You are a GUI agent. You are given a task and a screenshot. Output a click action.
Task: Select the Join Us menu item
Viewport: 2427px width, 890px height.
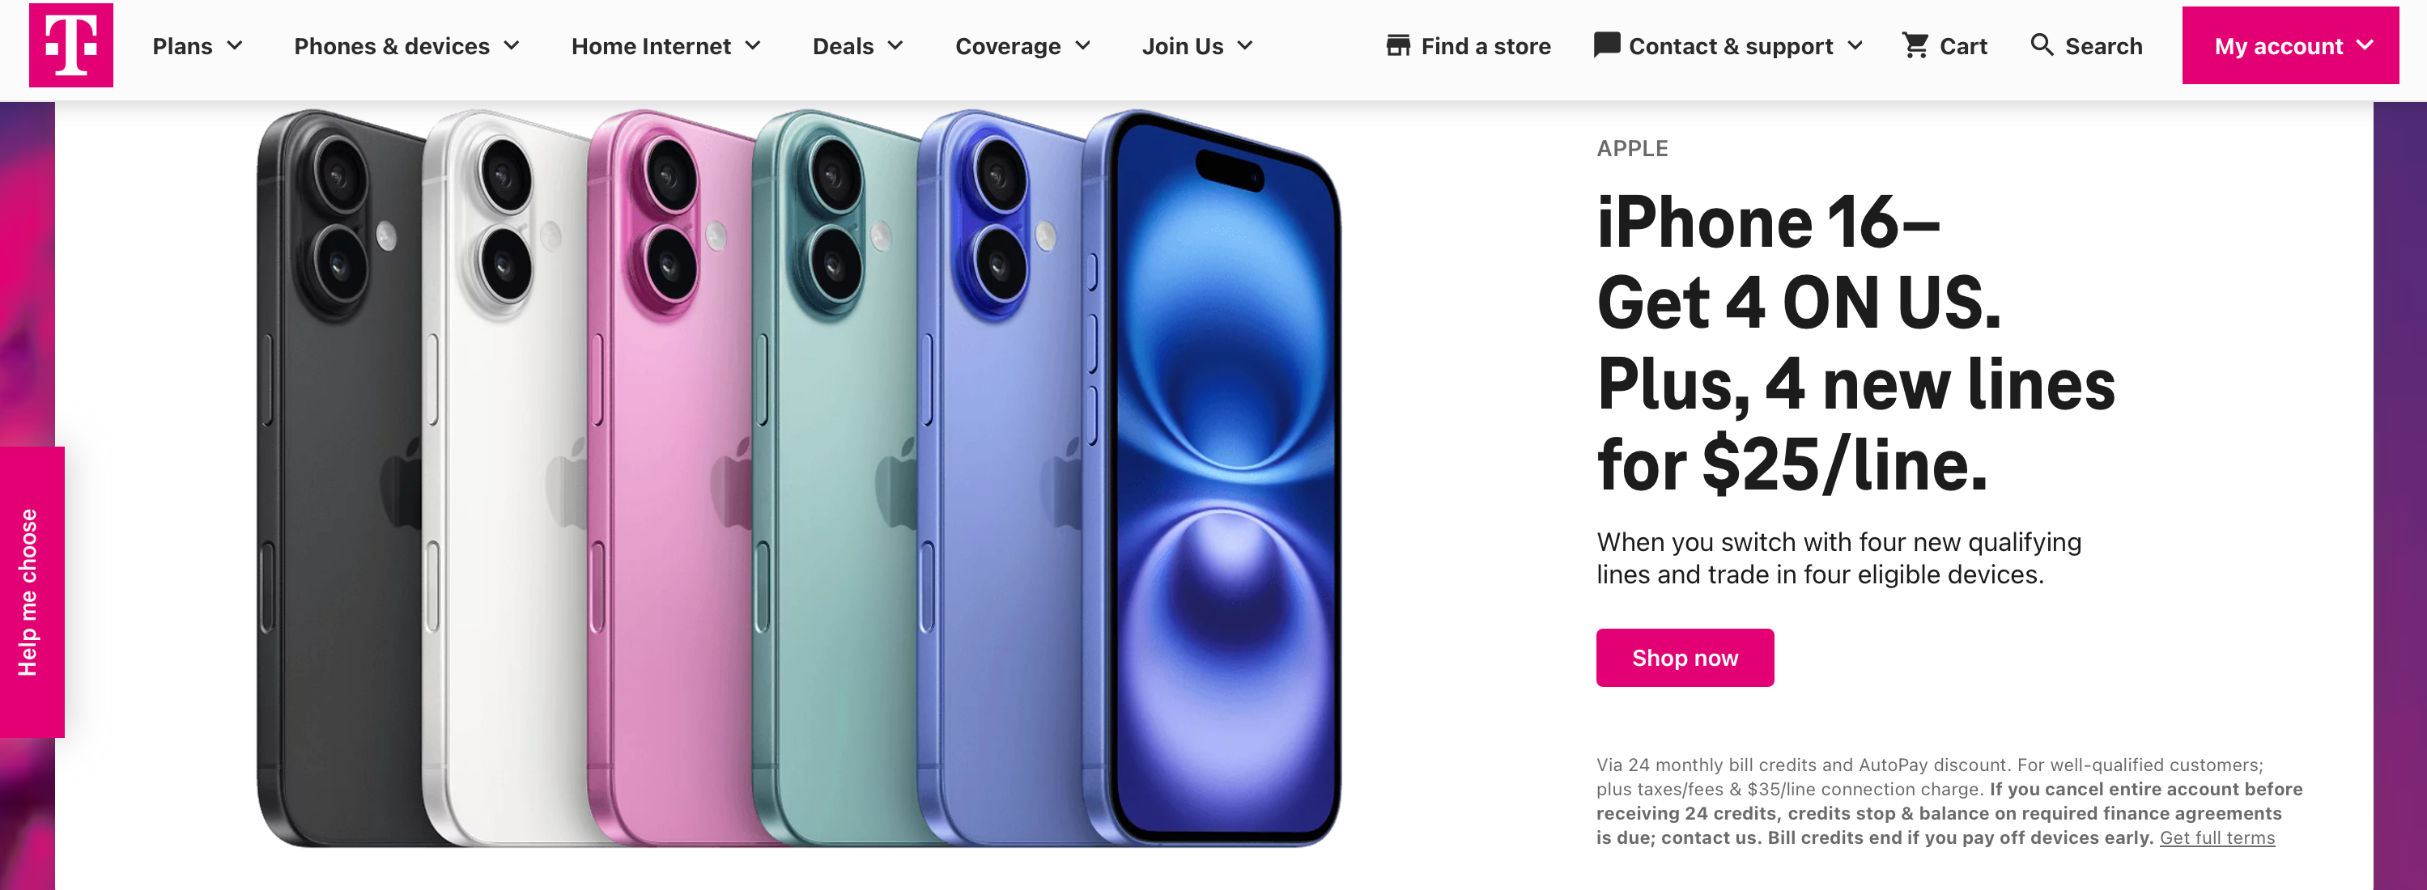(1201, 44)
